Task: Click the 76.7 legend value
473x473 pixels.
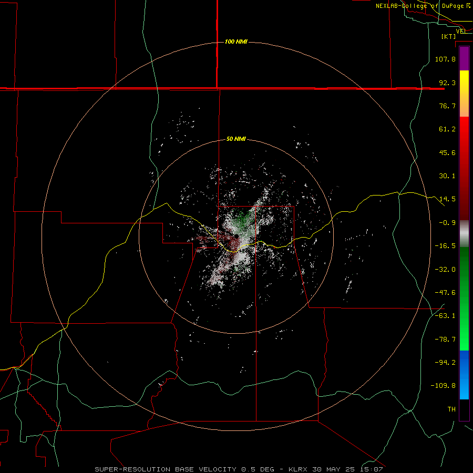Action: coord(447,106)
